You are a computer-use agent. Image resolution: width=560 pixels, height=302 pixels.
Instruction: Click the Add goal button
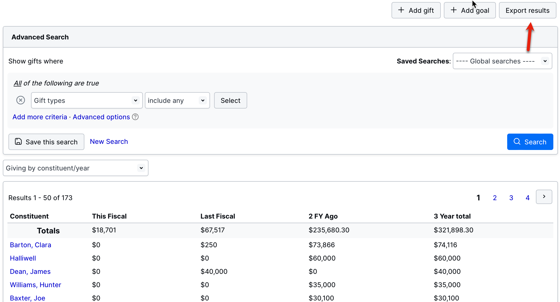coord(469,10)
